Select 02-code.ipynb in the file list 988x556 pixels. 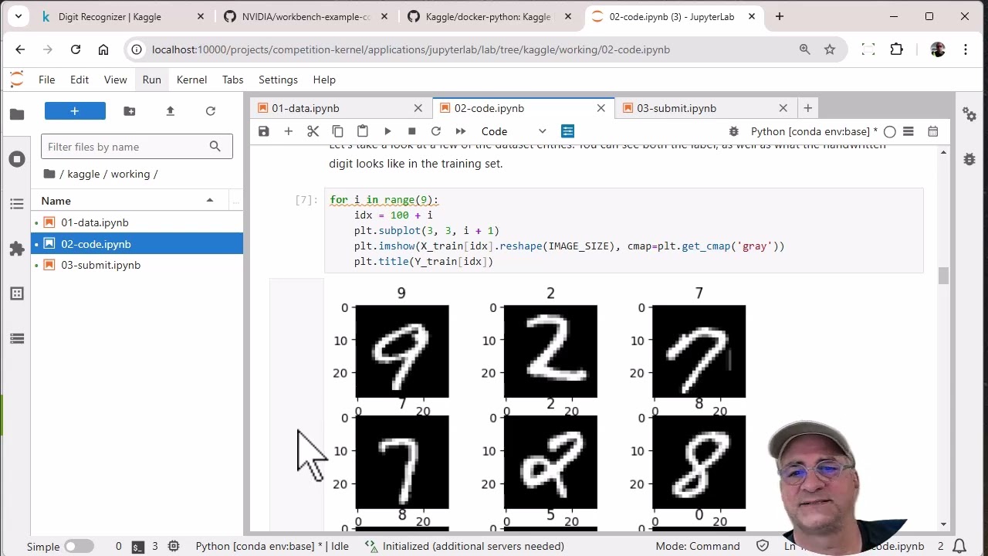tap(137, 244)
